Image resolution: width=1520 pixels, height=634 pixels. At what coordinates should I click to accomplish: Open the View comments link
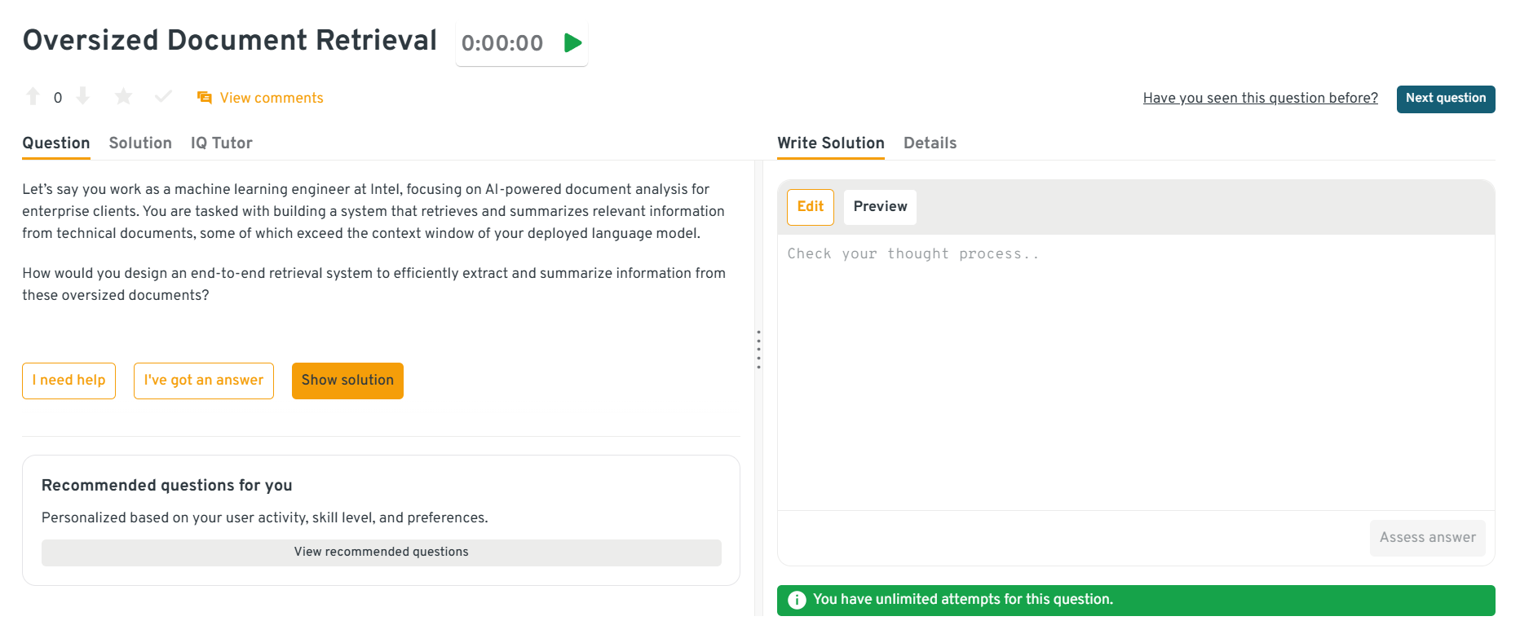pos(272,98)
